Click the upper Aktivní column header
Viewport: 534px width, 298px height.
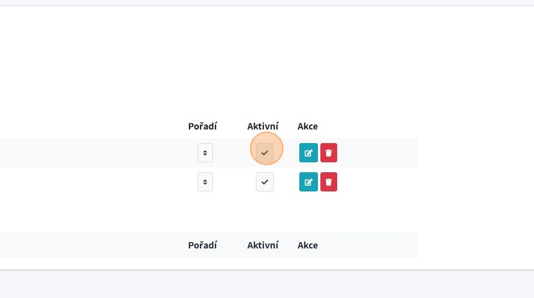tap(263, 126)
